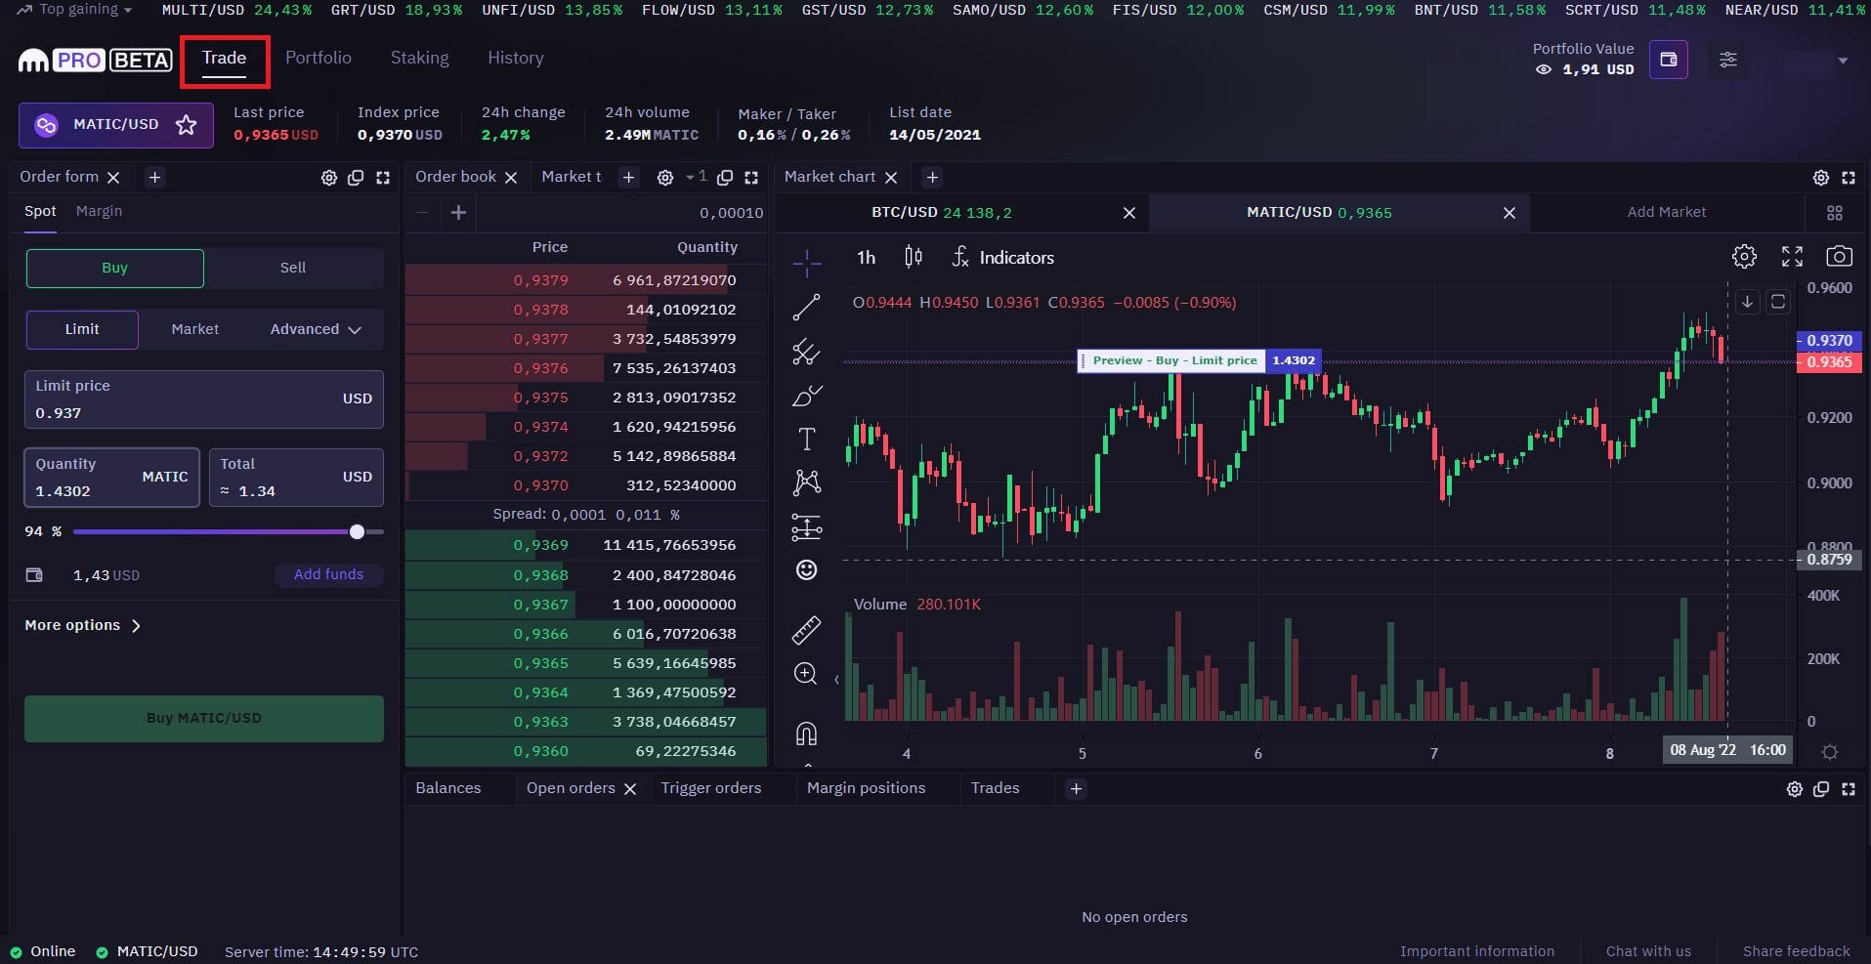Open Important information link
1871x964 pixels.
tap(1477, 951)
